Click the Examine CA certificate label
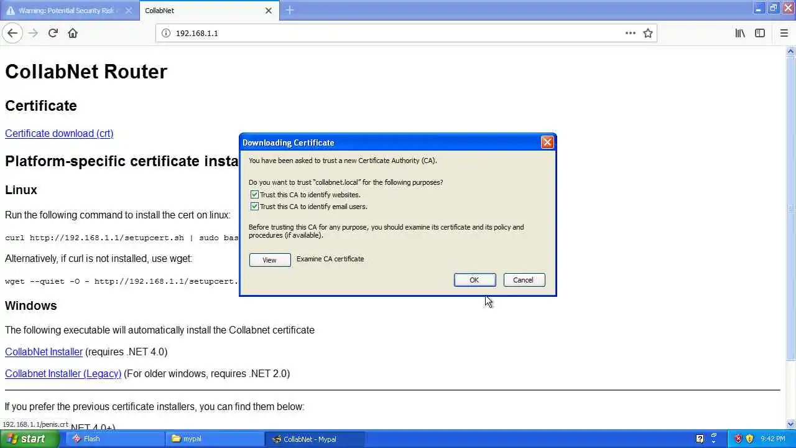The height and width of the screenshot is (448, 796). pyautogui.click(x=330, y=259)
